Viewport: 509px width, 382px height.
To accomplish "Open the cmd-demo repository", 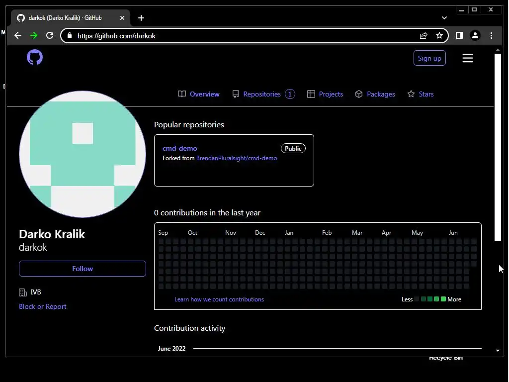I will (180, 148).
